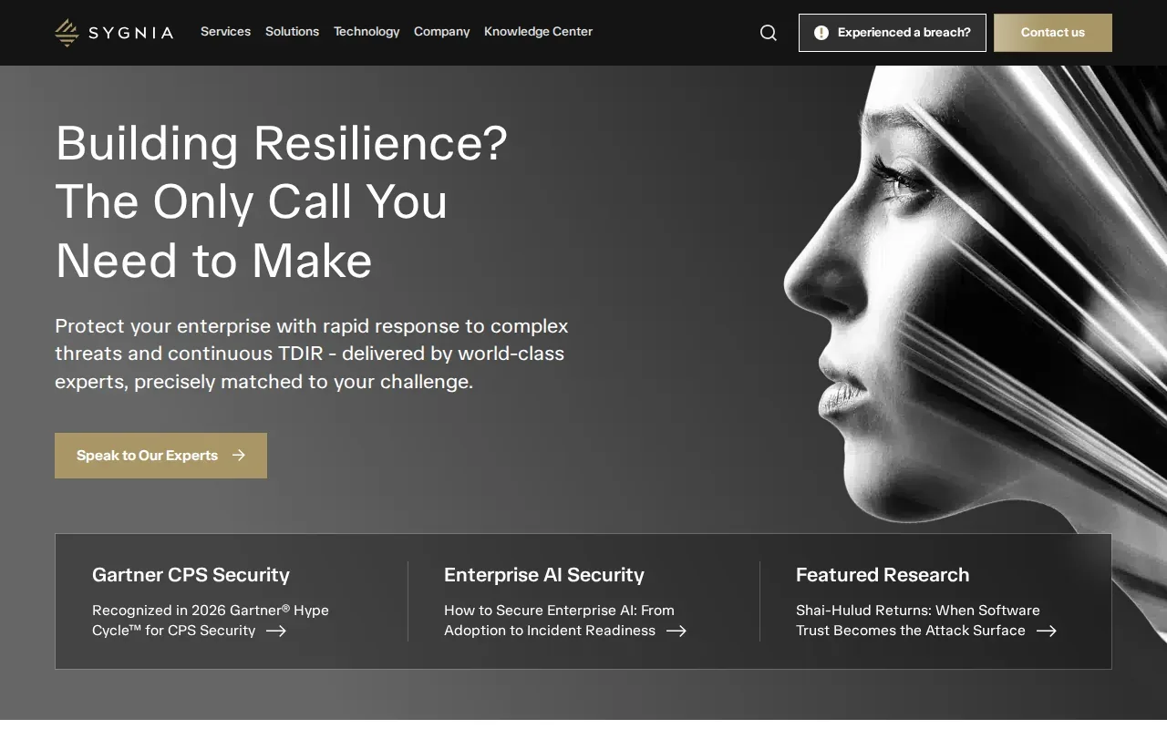The width and height of the screenshot is (1167, 729).
Task: Open the search magnifier icon
Action: pos(769,33)
